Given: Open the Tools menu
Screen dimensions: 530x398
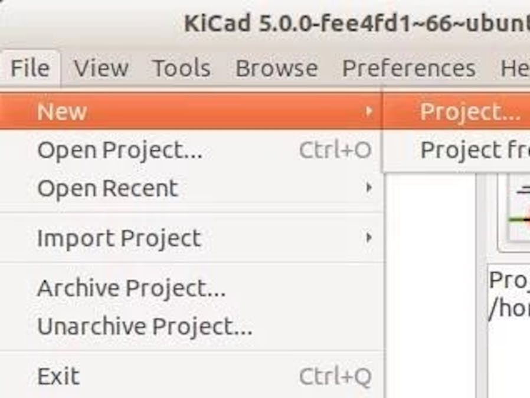Looking at the screenshot, I should click(181, 68).
